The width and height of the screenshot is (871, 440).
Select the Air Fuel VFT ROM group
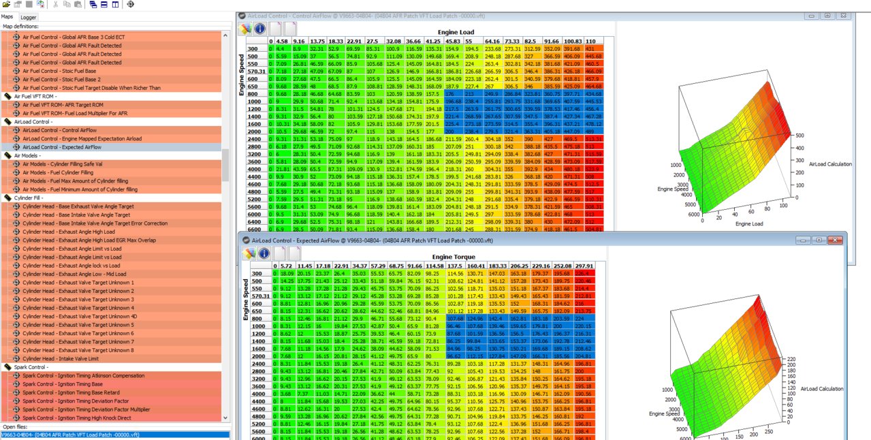coord(111,96)
